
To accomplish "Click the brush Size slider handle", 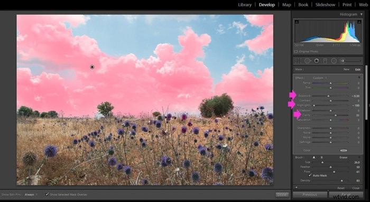I will click(x=322, y=162).
